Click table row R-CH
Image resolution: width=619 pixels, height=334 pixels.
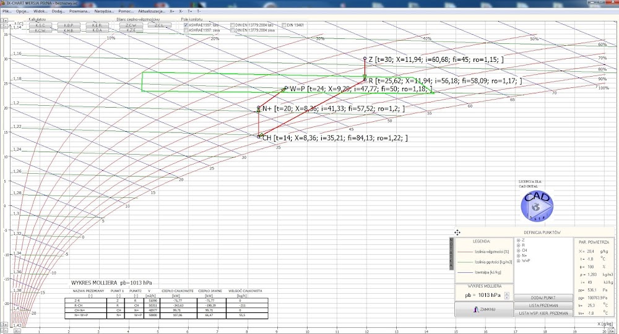click(x=166, y=306)
